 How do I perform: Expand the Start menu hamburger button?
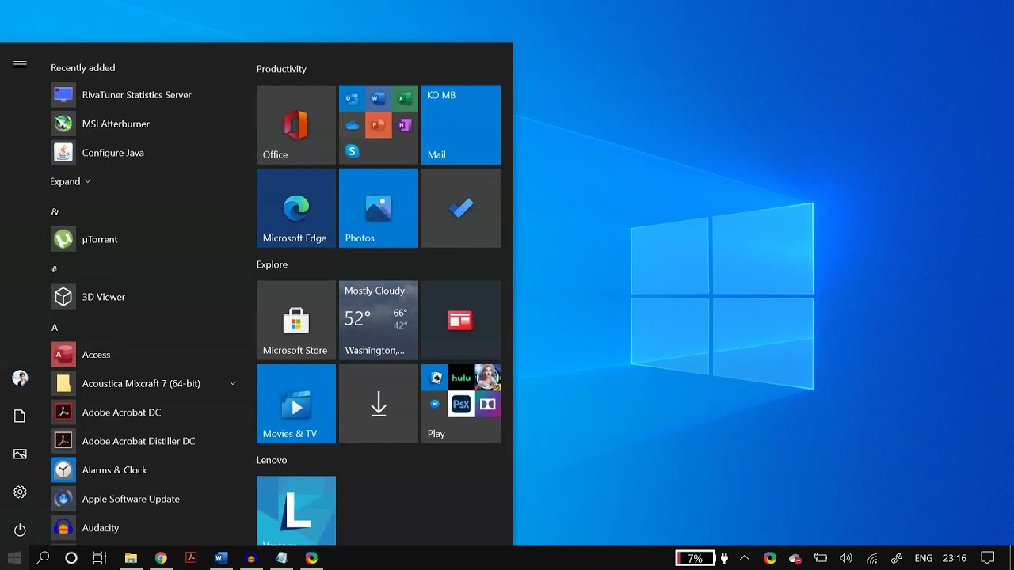[20, 65]
